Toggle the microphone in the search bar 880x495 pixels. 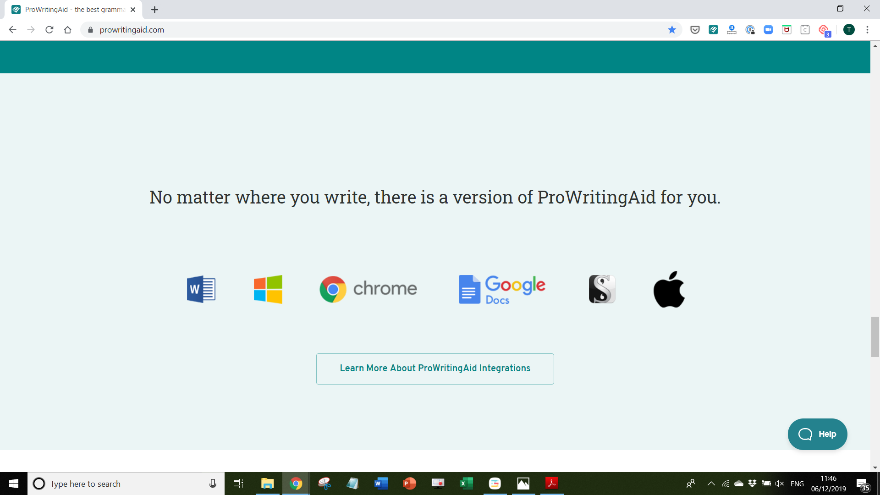(x=213, y=484)
